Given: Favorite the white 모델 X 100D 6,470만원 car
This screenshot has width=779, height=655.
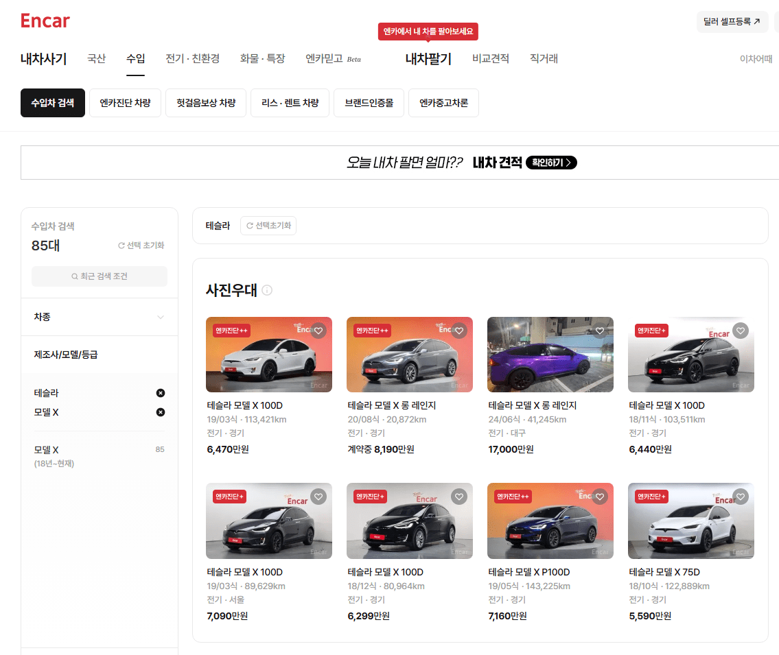Looking at the screenshot, I should tap(318, 331).
